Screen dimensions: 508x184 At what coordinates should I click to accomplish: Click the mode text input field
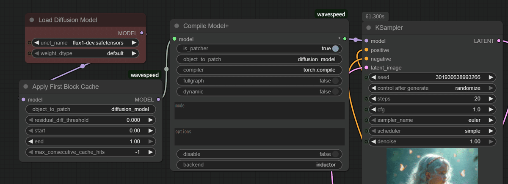click(260, 111)
